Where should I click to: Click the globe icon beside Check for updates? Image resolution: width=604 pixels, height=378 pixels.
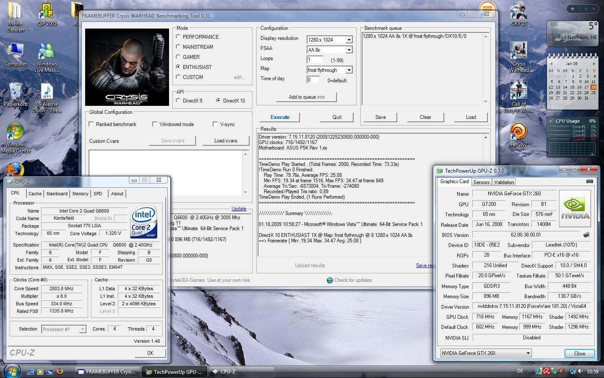(330, 280)
